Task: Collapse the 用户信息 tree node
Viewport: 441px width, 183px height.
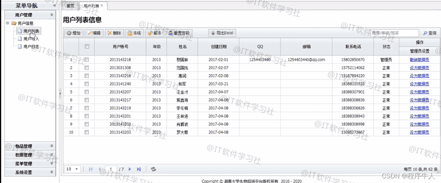Action: [8, 23]
